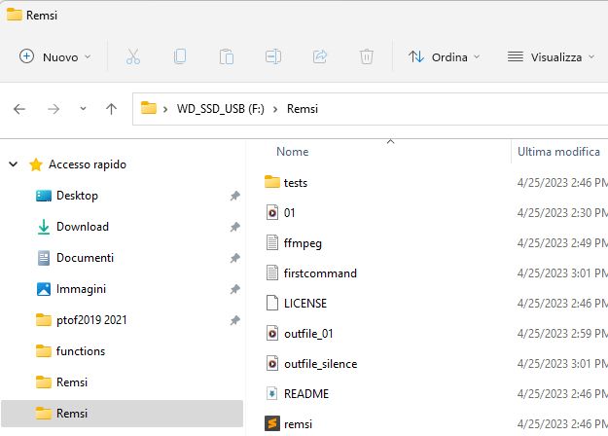This screenshot has height=436, width=608.
Task: Open unselected Remsi folder in sidebar
Action: coord(72,382)
